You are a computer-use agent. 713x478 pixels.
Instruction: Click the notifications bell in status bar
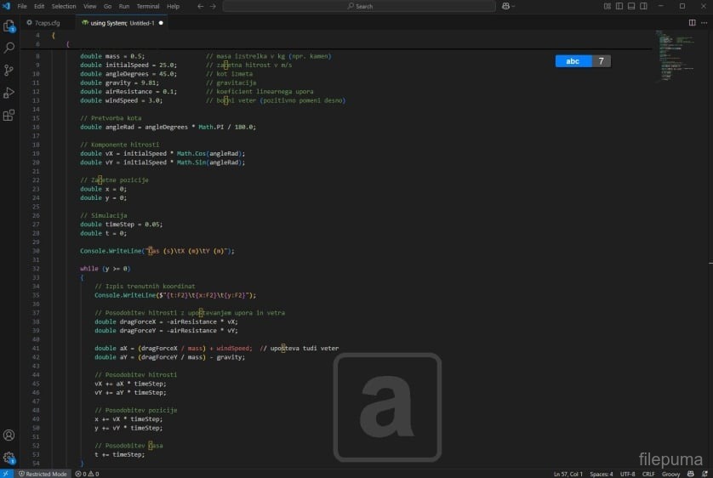[704, 474]
